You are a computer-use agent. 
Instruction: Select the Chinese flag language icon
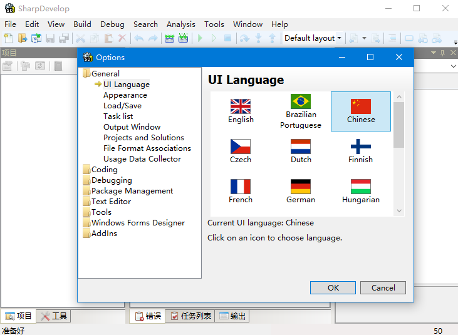click(x=361, y=106)
